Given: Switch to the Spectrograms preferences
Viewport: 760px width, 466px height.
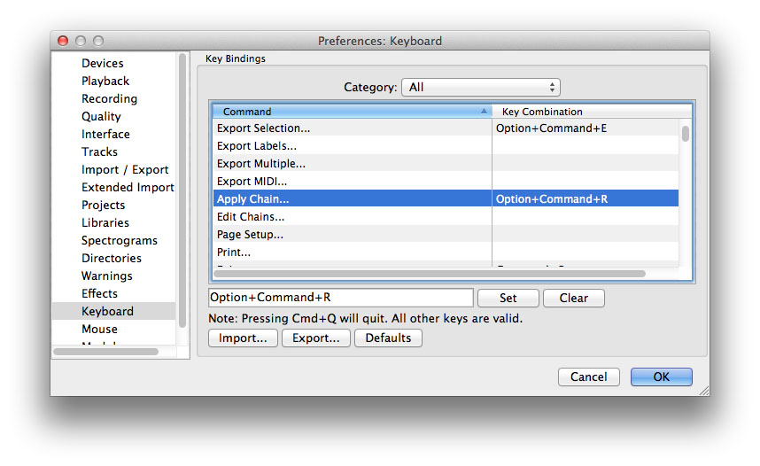Looking at the screenshot, I should coord(120,240).
